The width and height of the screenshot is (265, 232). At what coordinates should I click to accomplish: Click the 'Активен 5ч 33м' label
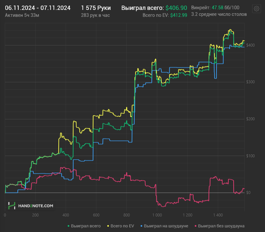22,16
